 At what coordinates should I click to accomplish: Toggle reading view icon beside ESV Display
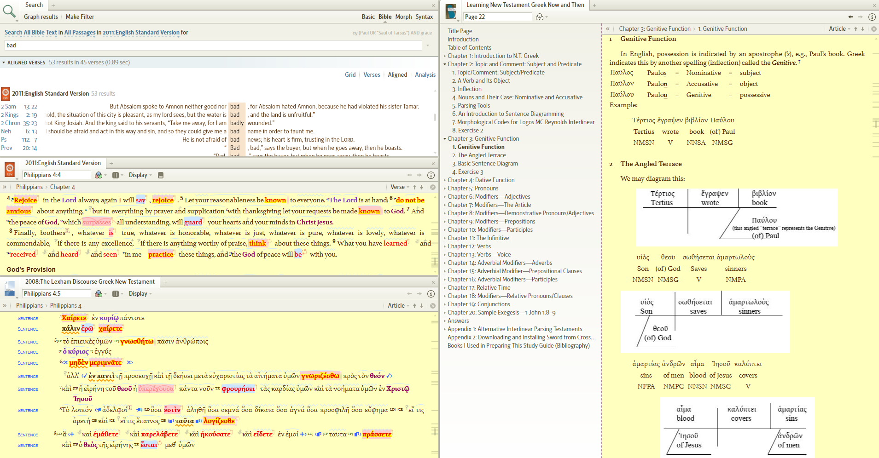(x=161, y=175)
